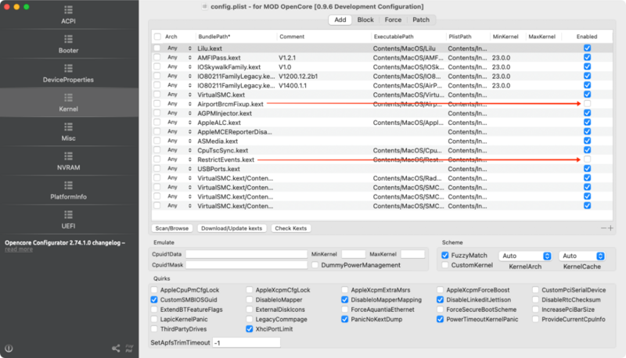
Task: Select the AGPMInjector.kext row text
Action: point(225,113)
